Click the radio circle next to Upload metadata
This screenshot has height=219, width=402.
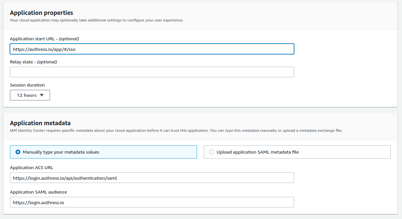[211, 152]
